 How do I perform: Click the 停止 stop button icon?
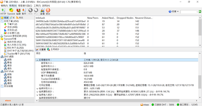tap(36, 11)
